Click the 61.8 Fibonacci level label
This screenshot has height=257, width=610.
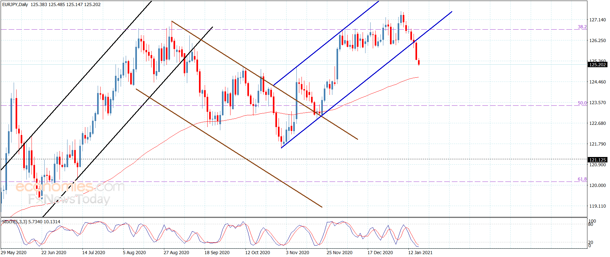tap(582, 179)
